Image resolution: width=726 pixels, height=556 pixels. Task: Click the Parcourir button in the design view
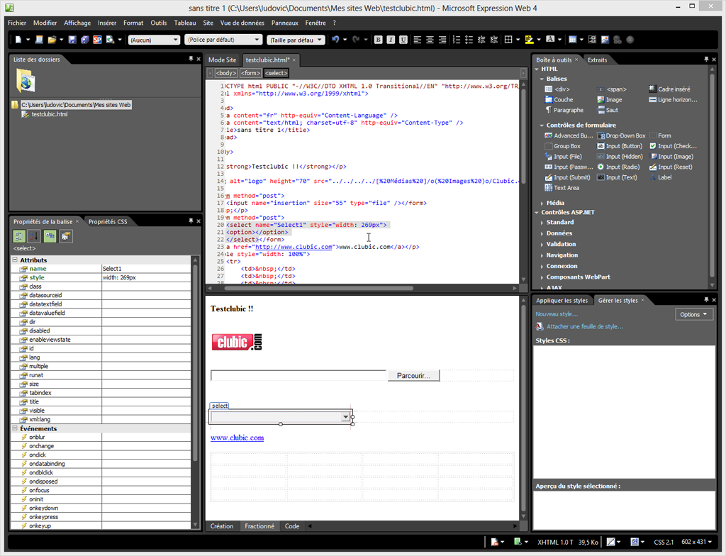point(413,376)
